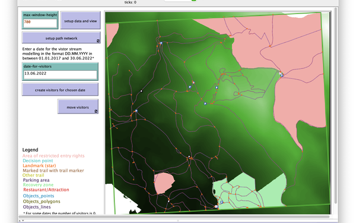The height and width of the screenshot is (223, 356).
Task: Click the black marker on the dark western trail
Action: click(141, 91)
